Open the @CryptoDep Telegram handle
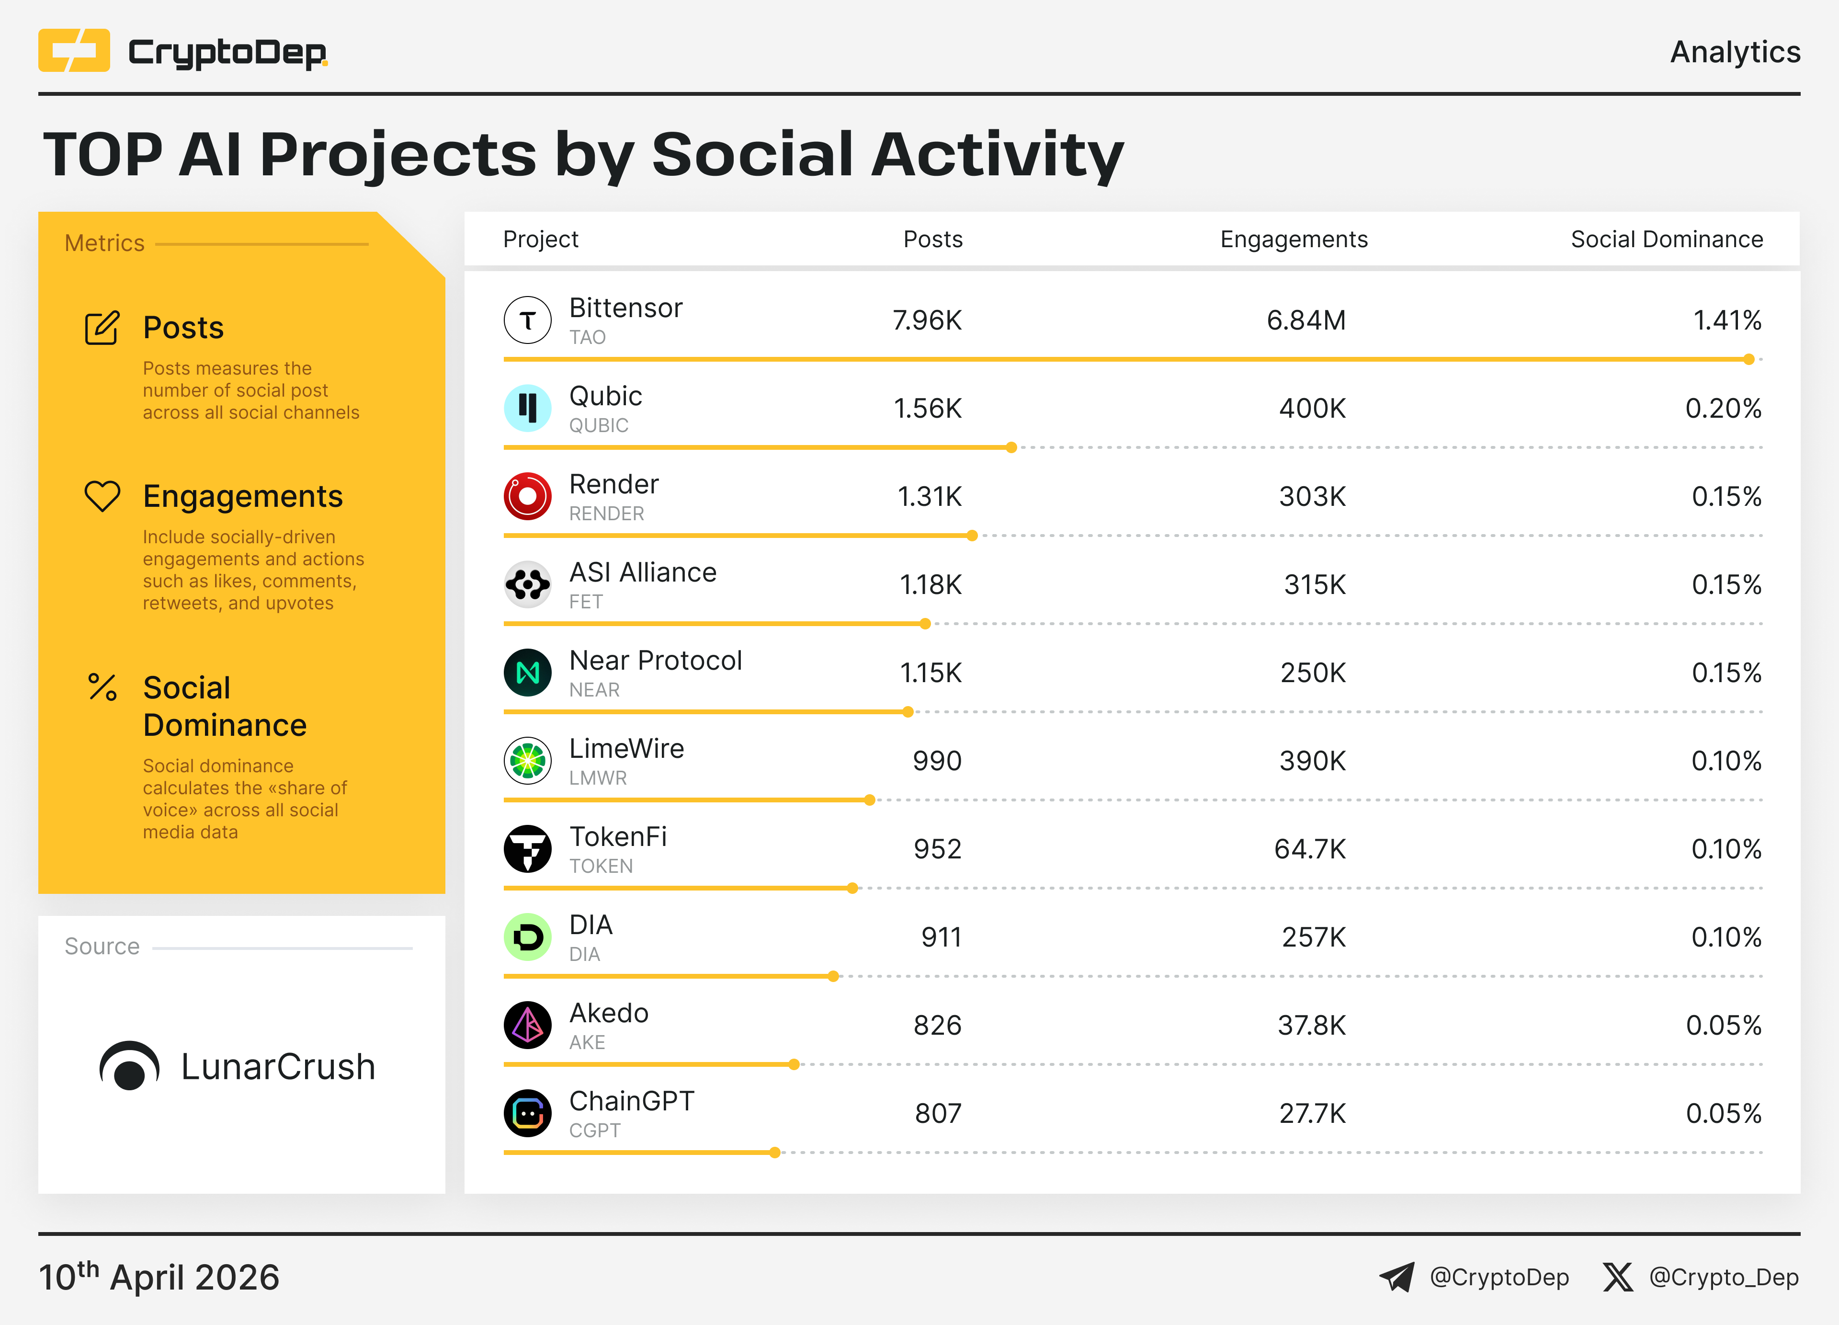1839x1325 pixels. point(1498,1277)
